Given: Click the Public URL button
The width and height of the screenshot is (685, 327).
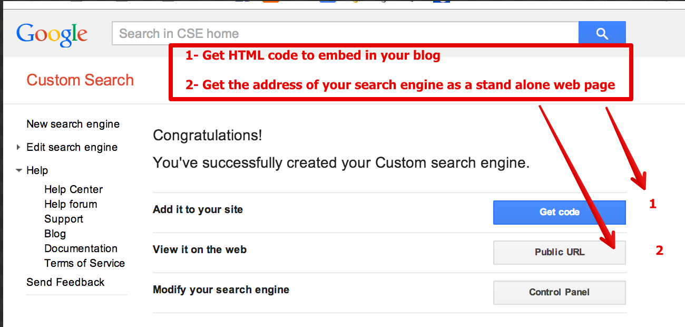Looking at the screenshot, I should [559, 253].
